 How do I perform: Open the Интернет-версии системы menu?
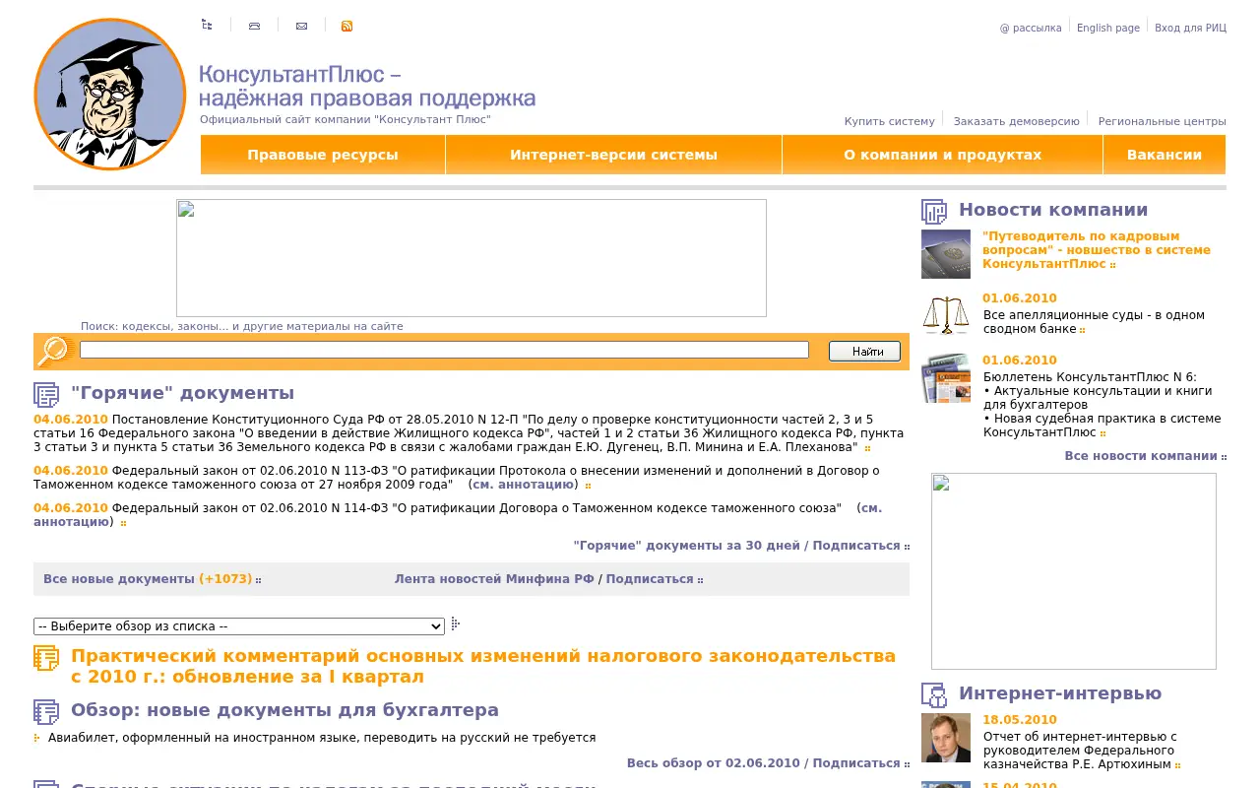(x=613, y=155)
